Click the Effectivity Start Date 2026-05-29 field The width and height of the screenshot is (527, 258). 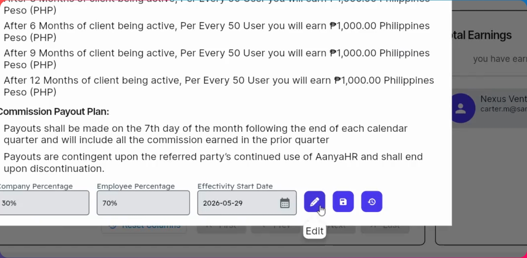[x=247, y=203]
